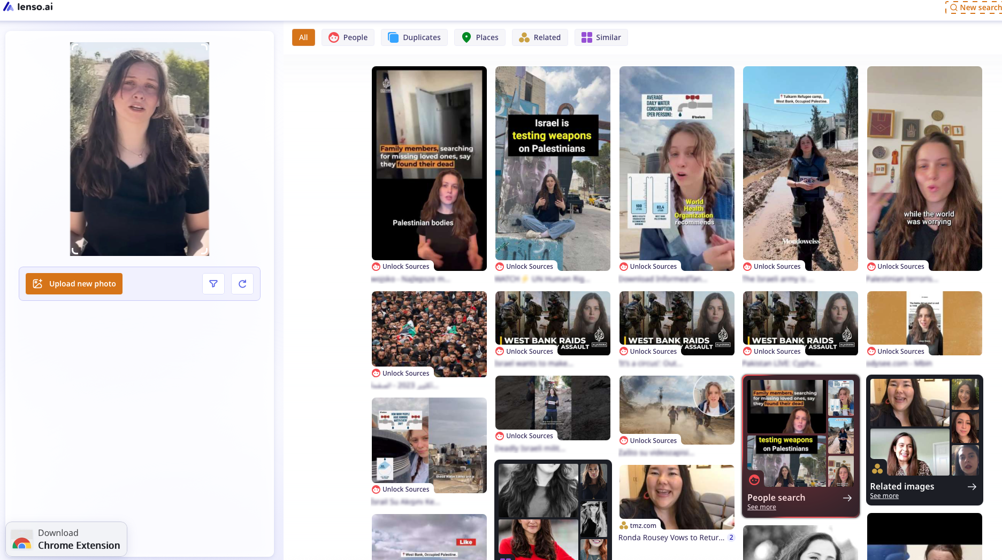Click the Upload new photo button
The width and height of the screenshot is (1002, 560).
pos(74,284)
